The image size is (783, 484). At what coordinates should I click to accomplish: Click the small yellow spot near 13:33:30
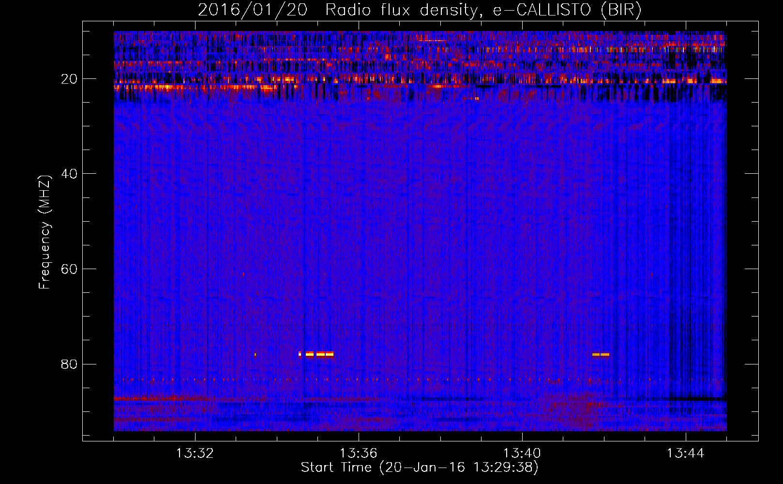click(x=255, y=354)
